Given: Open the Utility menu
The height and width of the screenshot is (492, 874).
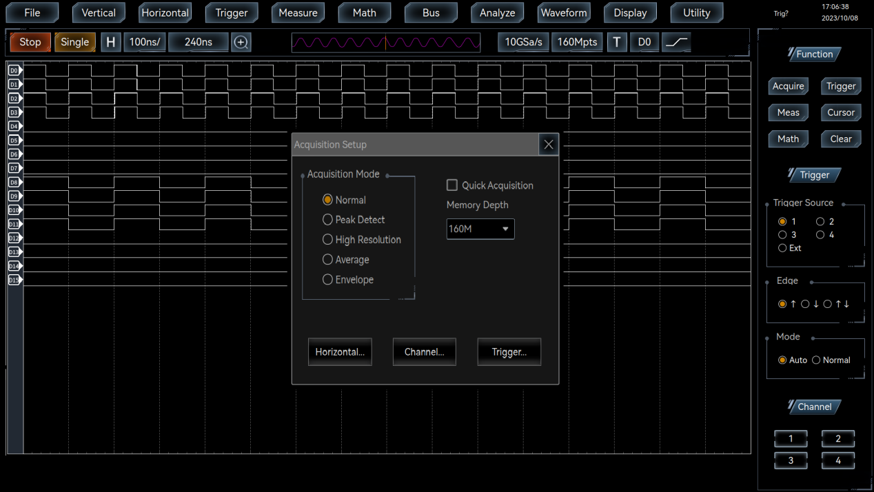Looking at the screenshot, I should (696, 13).
